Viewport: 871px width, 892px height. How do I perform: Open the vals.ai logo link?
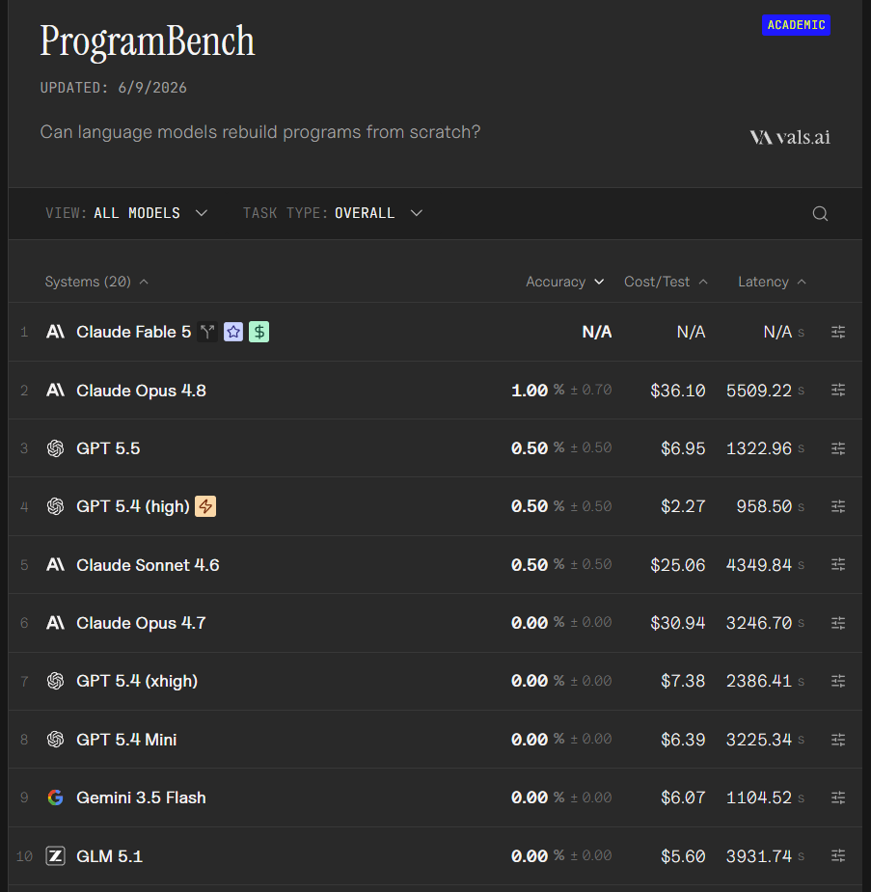(790, 137)
